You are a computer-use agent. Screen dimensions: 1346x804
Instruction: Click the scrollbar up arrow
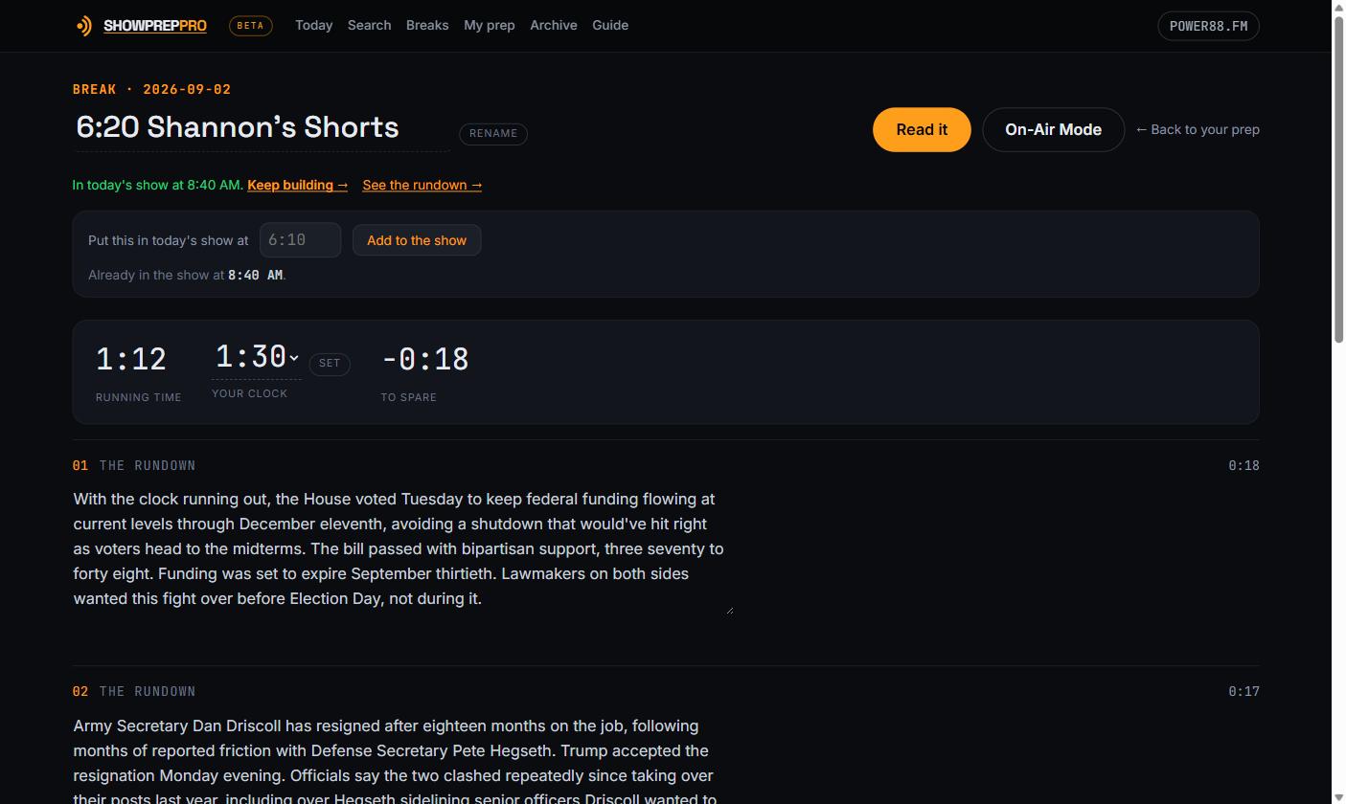click(x=1338, y=7)
